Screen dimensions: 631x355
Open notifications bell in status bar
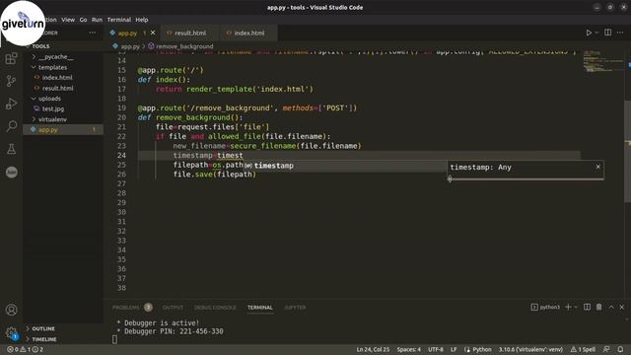coord(620,349)
